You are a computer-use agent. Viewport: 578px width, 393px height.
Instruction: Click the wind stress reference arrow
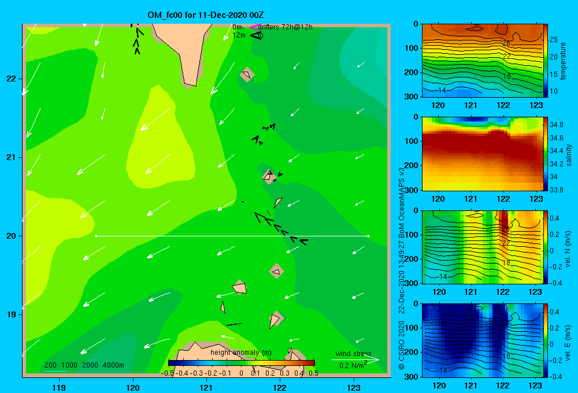(x=355, y=359)
